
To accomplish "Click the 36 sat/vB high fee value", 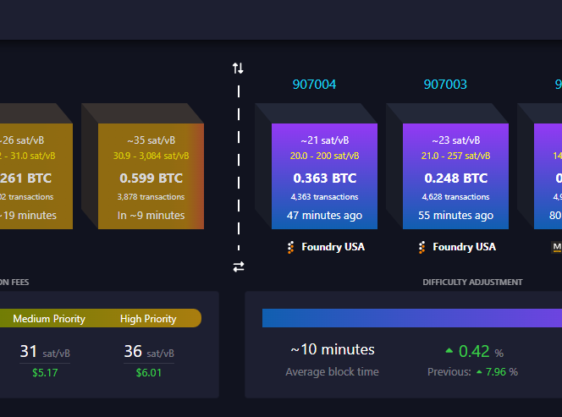I will coord(149,351).
